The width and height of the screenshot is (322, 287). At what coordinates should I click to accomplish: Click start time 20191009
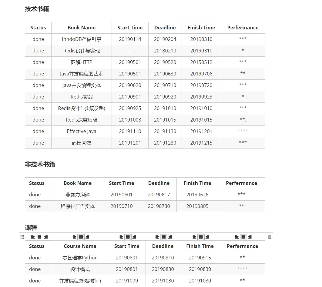(127, 281)
